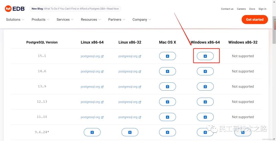Download PostgreSQL 9.6.24 for Linux x86-64
Screen dimensions: 276x141
[x=92, y=132]
